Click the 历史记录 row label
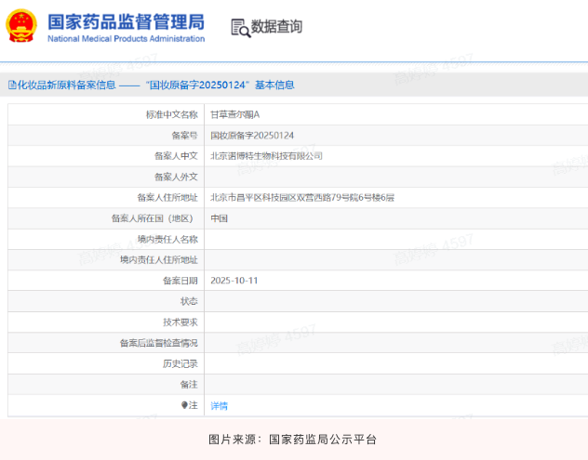Screen dimensions: 588x460 tap(180, 363)
